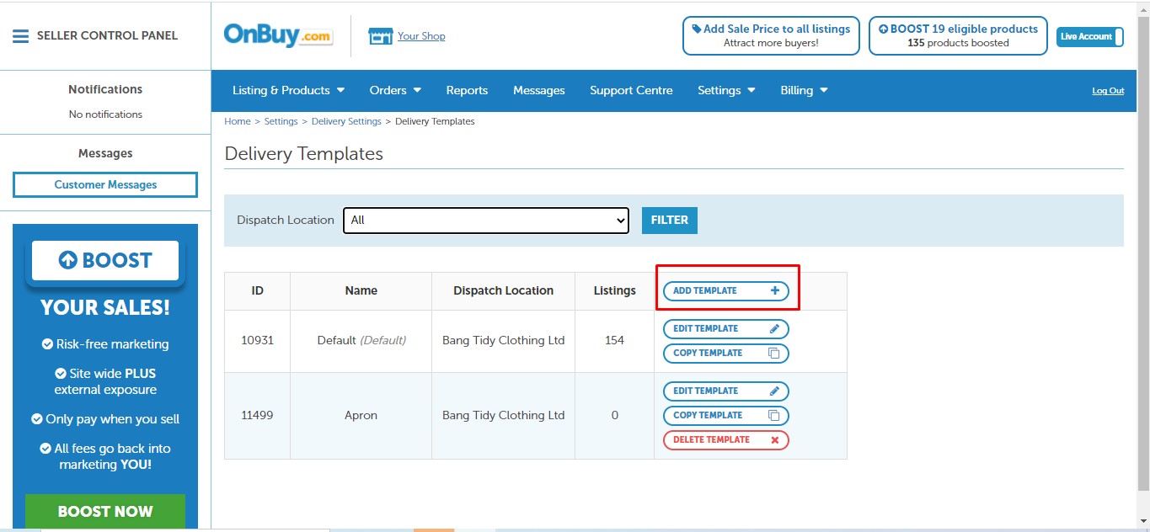Click the Add Sale Price to all listings button
The height and width of the screenshot is (532, 1150).
(x=771, y=36)
